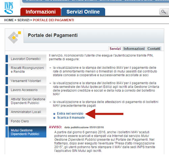Click the Portale dei Pagamenti diamond icon

[14, 37]
